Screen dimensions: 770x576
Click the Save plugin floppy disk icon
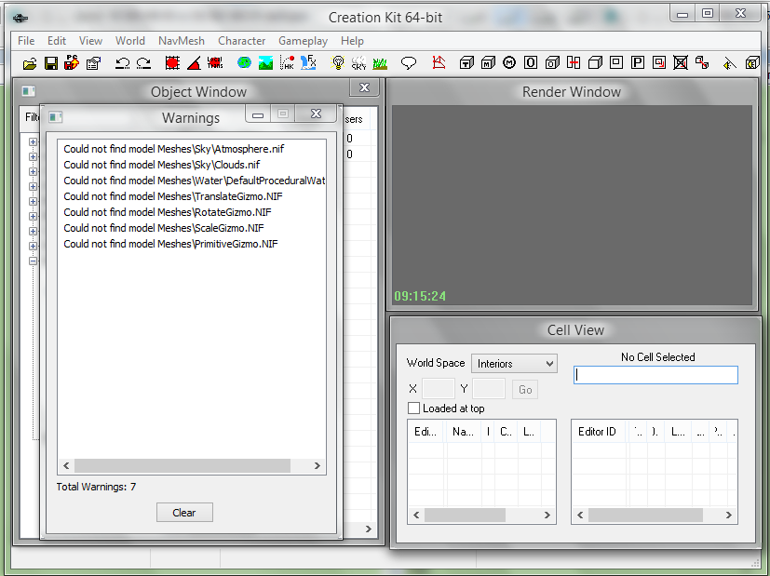tap(50, 63)
